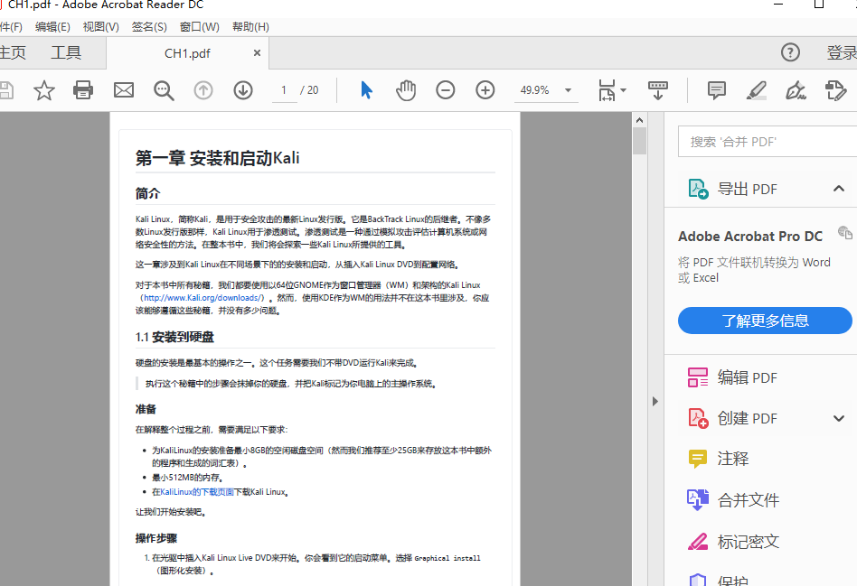
Task: Open the 49.9% zoom level dropdown
Action: 568,90
